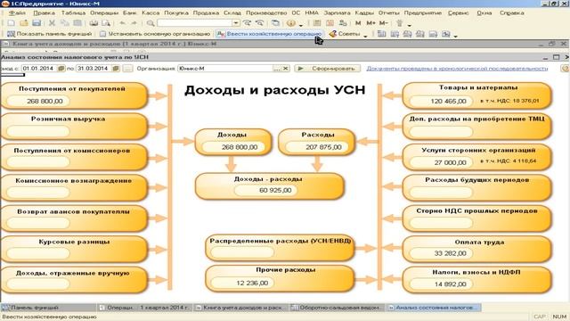Open the calculator icon
The width and height of the screenshot is (570, 321).
[x=317, y=23]
